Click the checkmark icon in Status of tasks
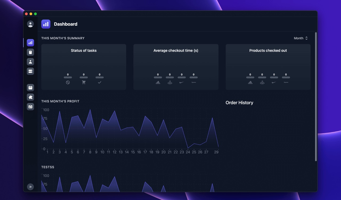 click(99, 82)
